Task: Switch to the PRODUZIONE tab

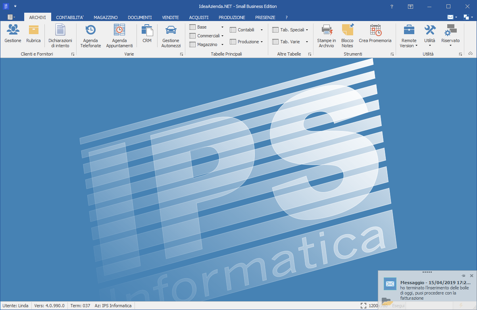Action: (232, 17)
